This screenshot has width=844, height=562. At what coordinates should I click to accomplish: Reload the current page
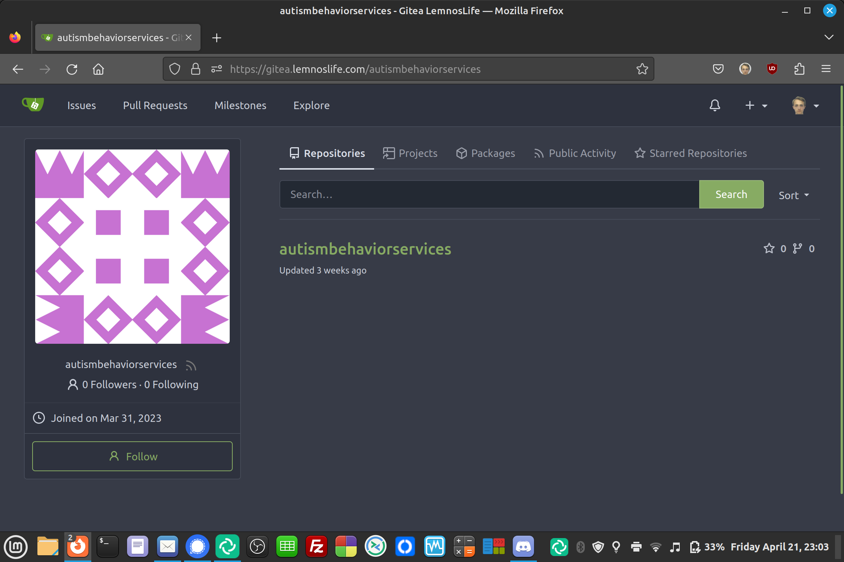[72, 69]
